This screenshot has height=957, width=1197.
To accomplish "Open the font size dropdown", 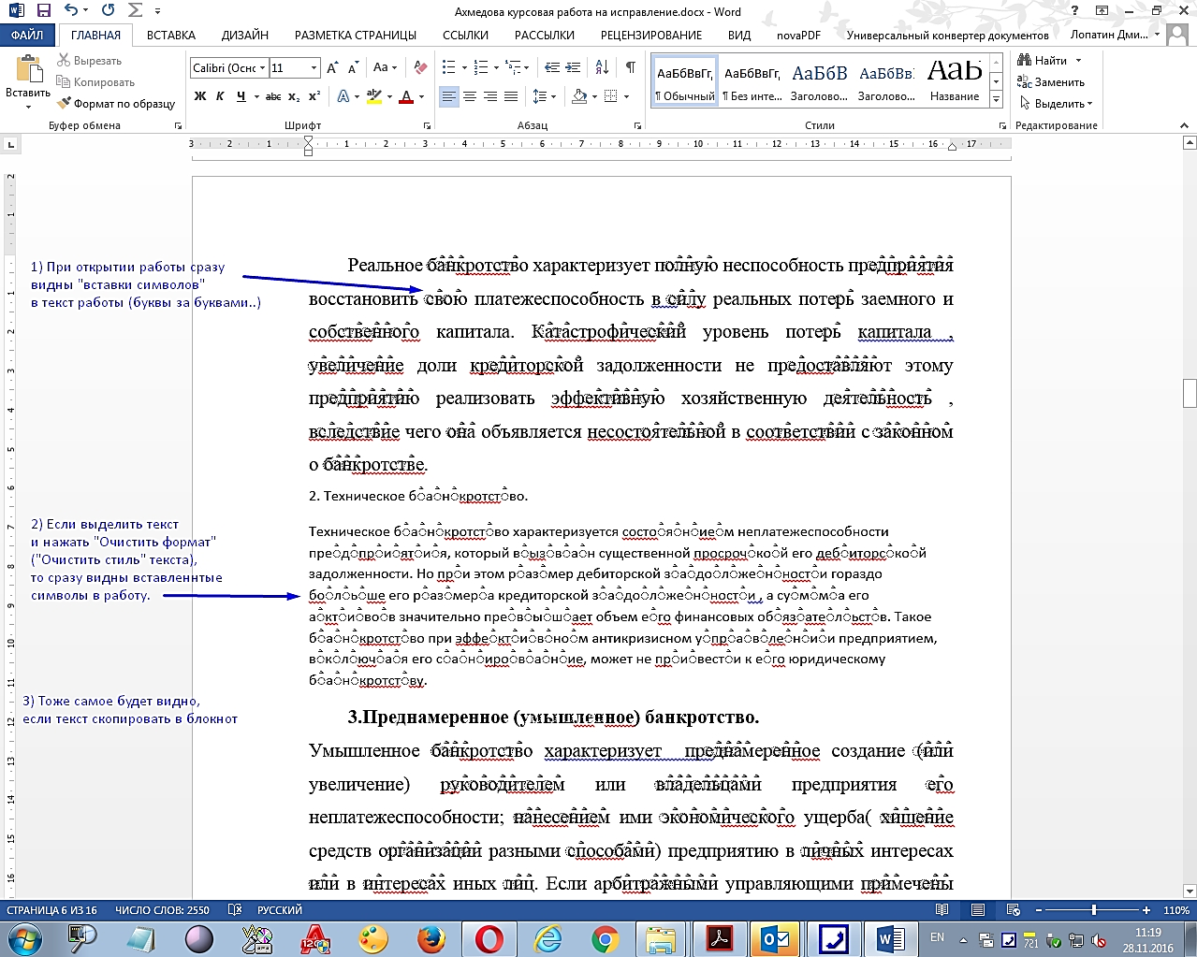I will click(314, 67).
